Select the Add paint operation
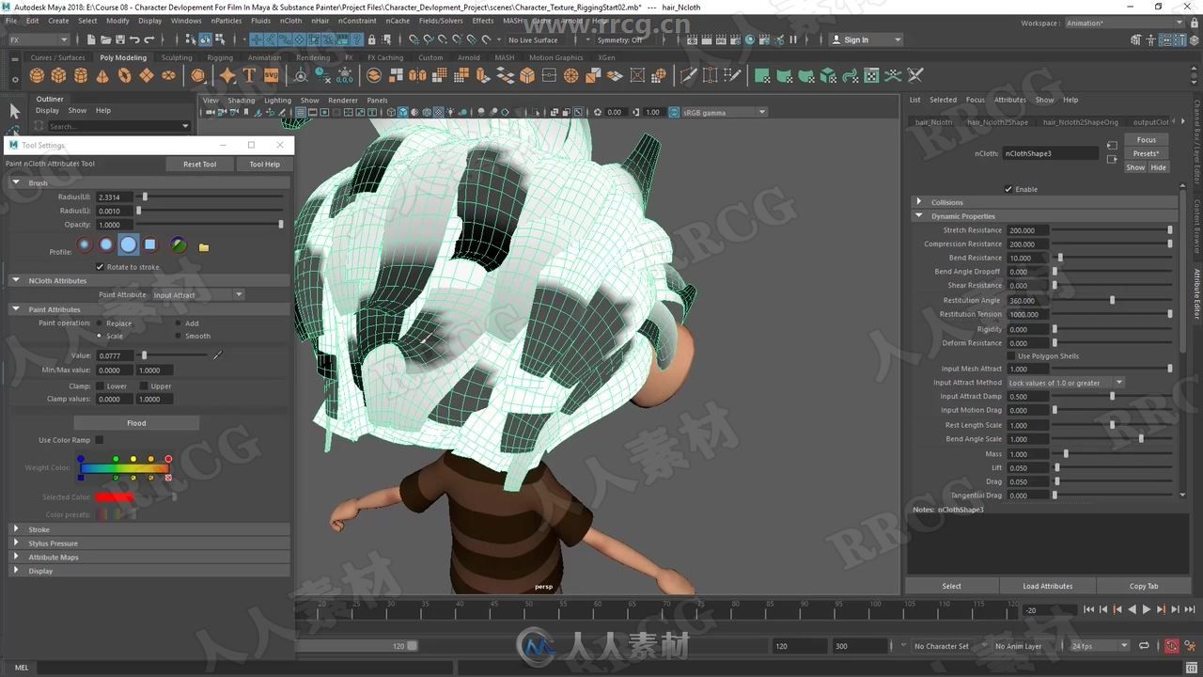Image resolution: width=1203 pixels, height=677 pixels. coord(179,323)
